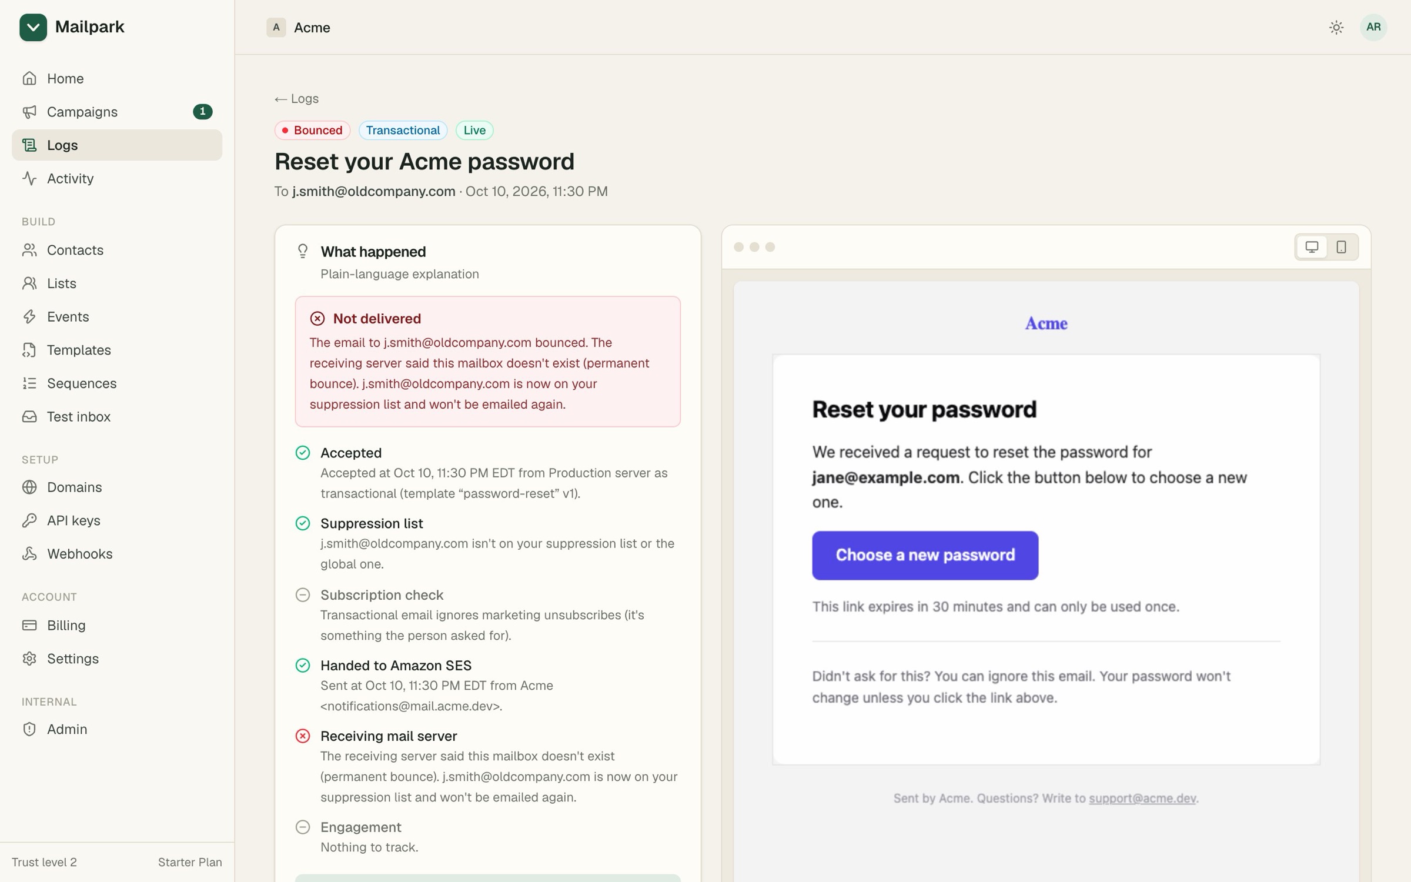Screen dimensions: 1411x882
Task: Click the Plain-language explanation subtitle
Action: tap(400, 274)
